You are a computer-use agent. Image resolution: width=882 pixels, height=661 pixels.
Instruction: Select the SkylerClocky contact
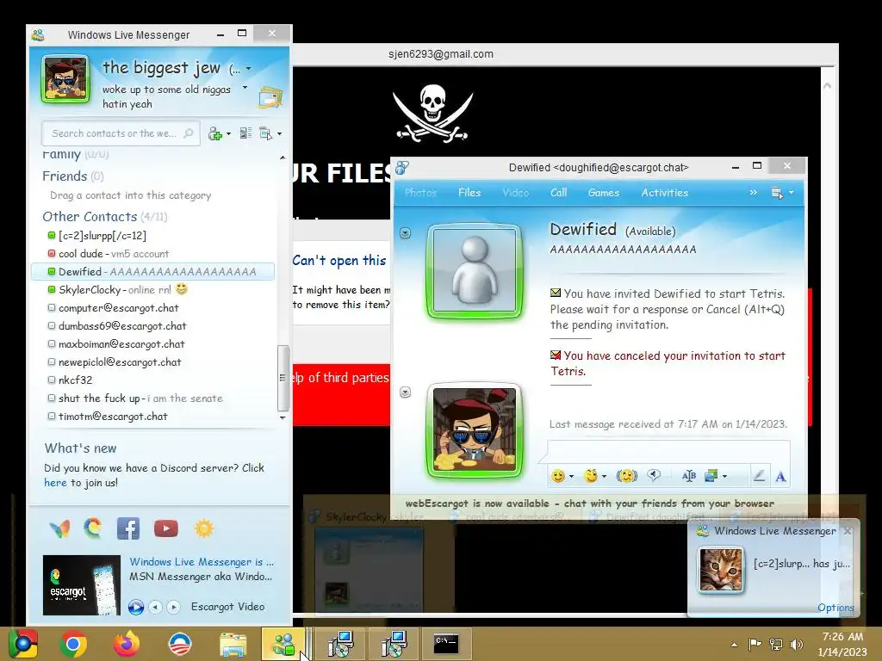[x=117, y=289]
